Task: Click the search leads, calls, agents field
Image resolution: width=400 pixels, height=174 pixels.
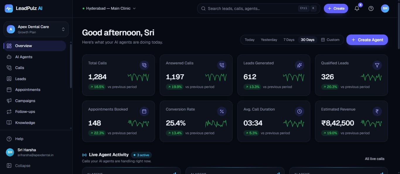Action: (259, 8)
